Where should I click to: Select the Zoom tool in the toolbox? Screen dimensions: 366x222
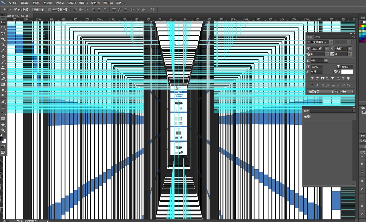click(x=3, y=130)
